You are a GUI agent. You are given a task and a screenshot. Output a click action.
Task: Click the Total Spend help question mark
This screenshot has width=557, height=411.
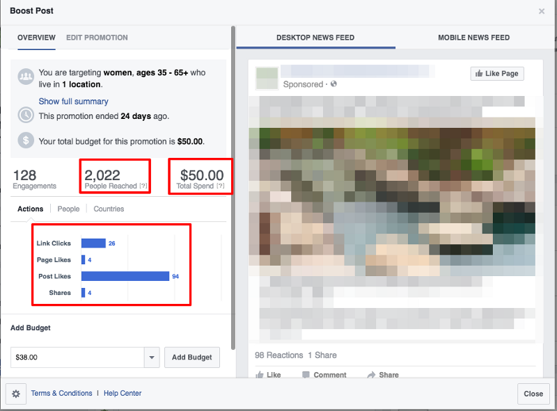tap(221, 186)
